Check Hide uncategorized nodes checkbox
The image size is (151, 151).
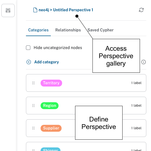tap(28, 48)
